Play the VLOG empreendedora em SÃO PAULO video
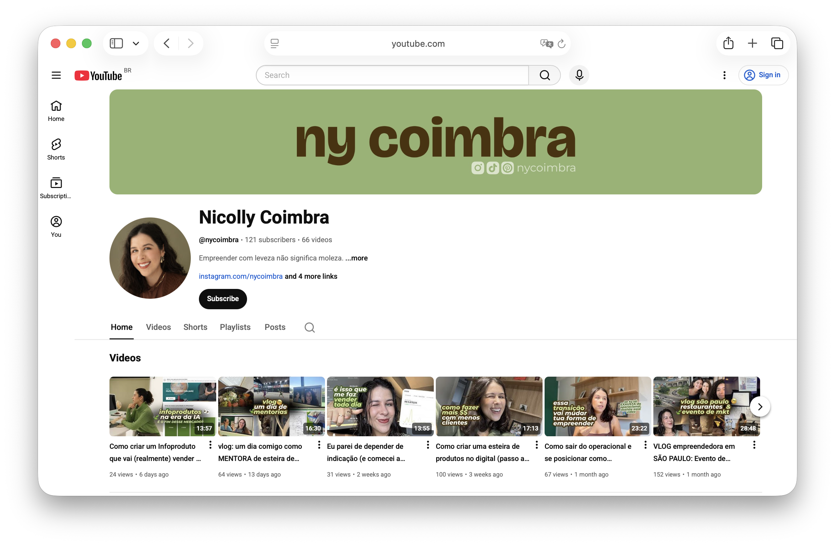 pyautogui.click(x=706, y=406)
